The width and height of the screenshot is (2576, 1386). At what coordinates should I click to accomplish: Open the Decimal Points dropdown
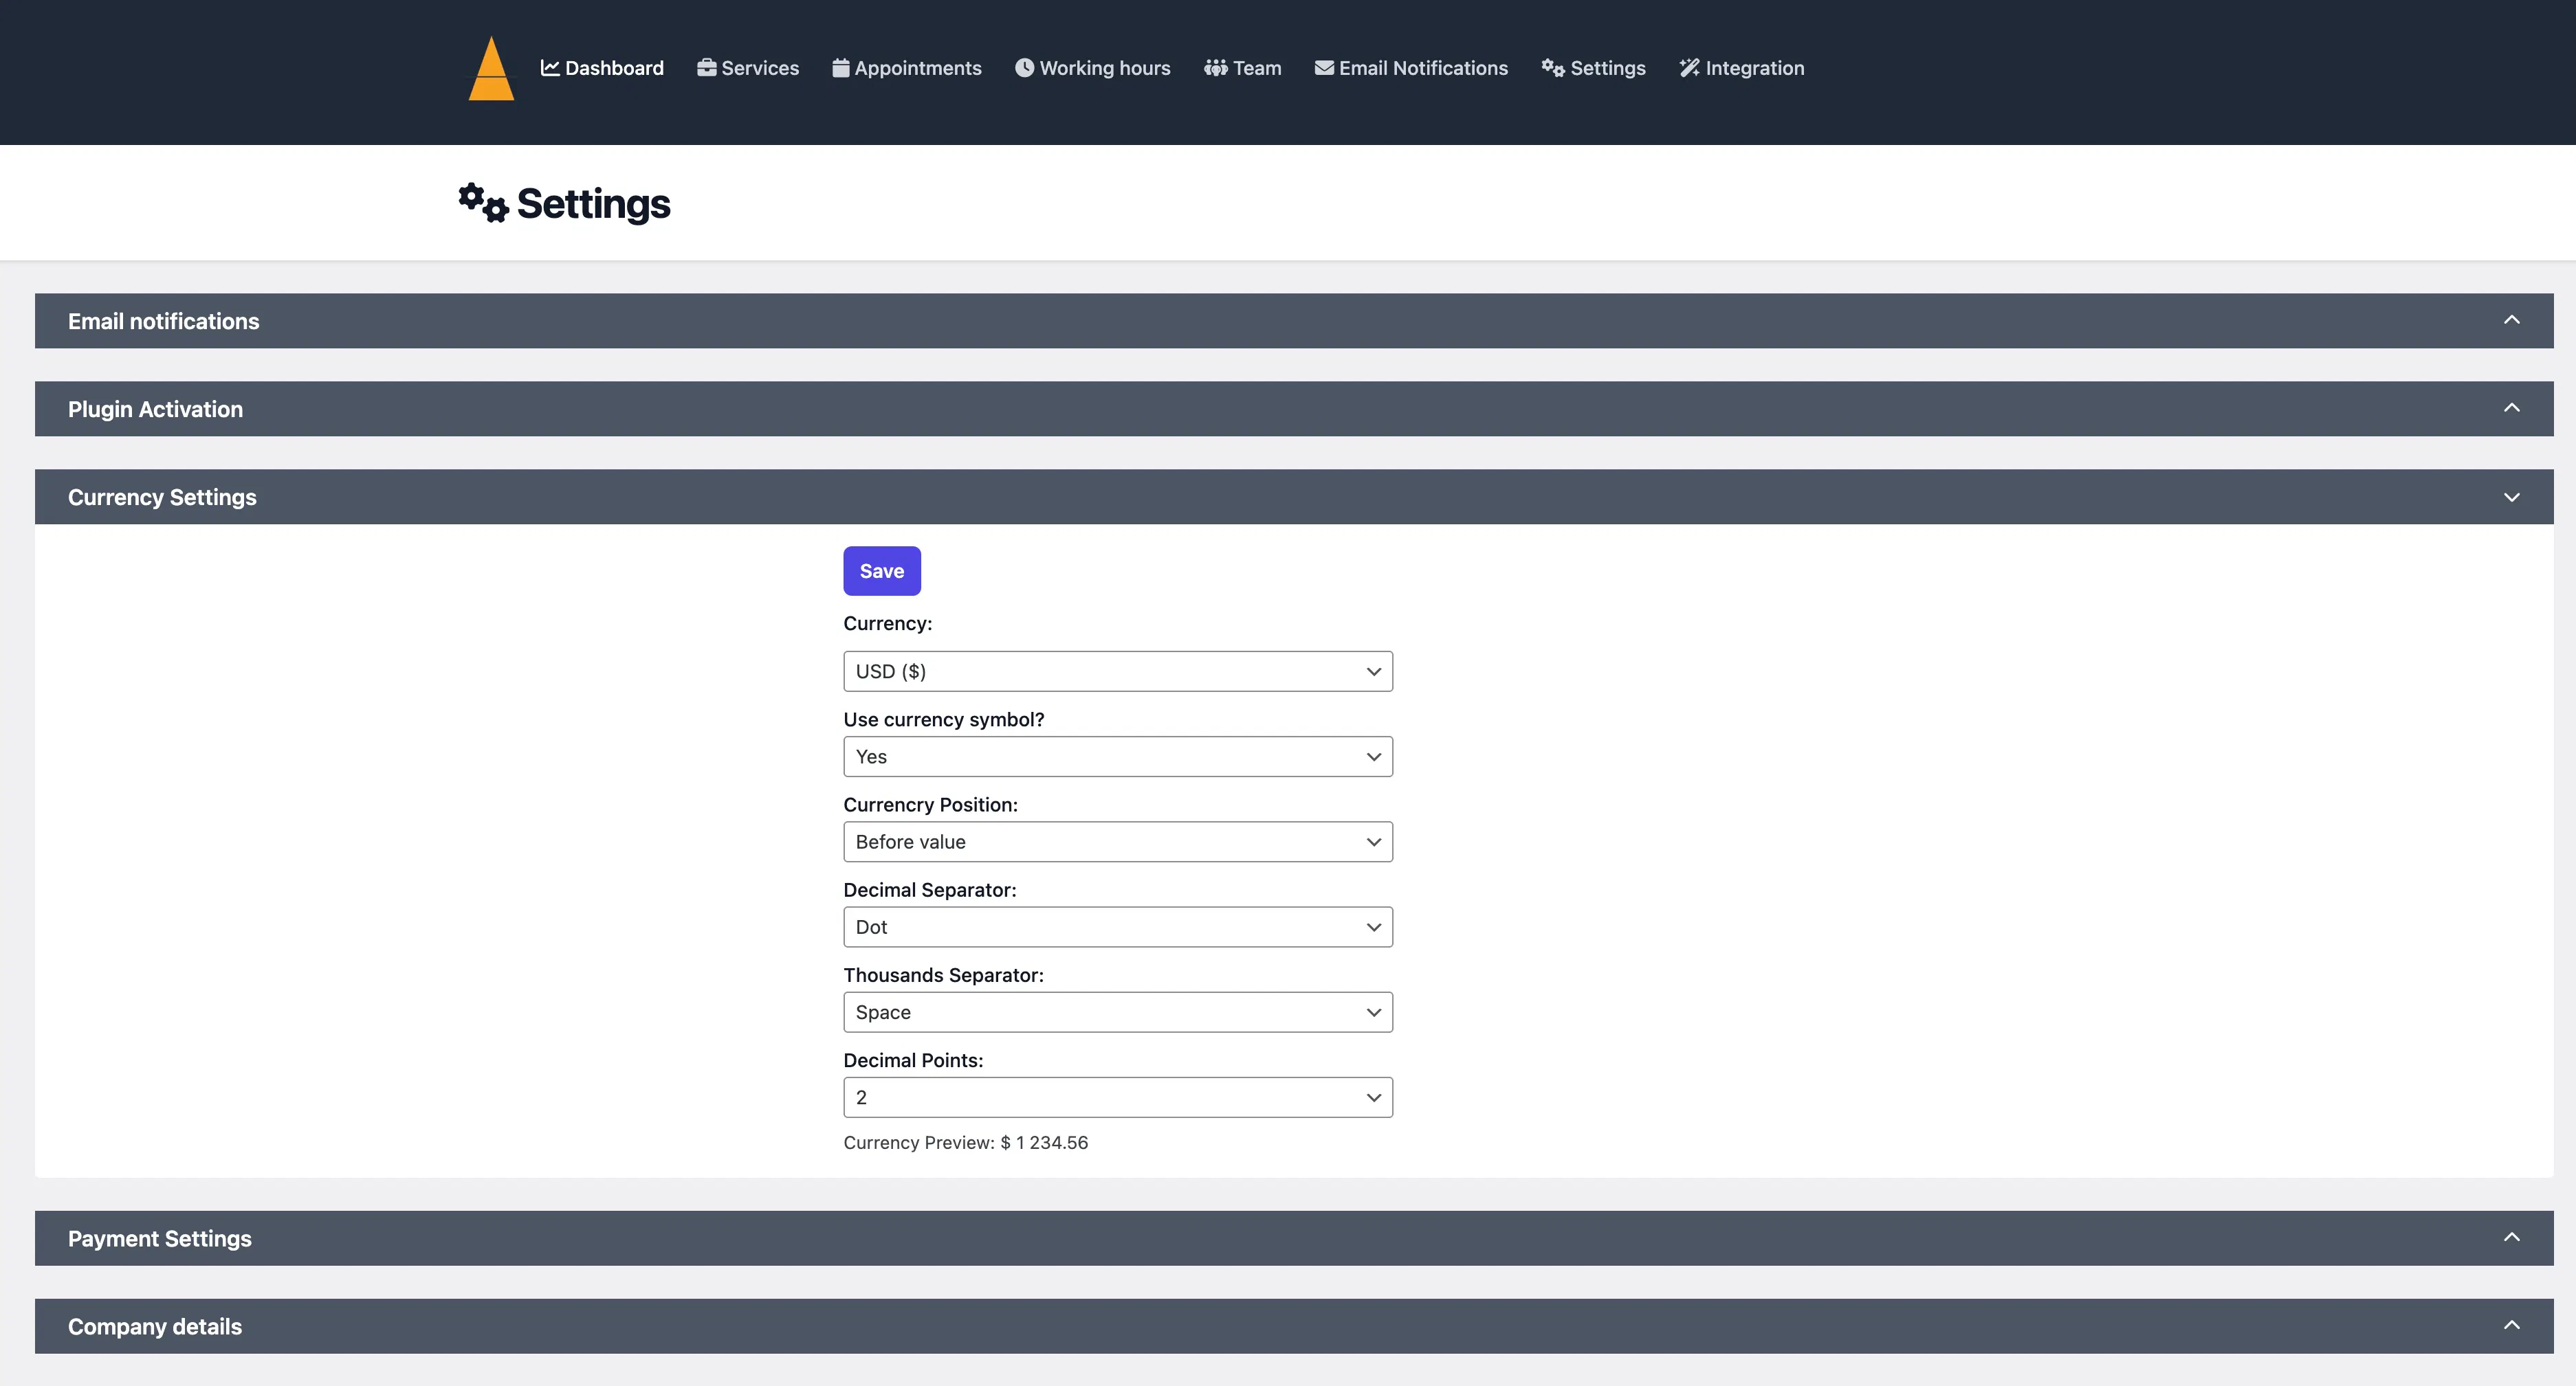tap(1118, 1097)
